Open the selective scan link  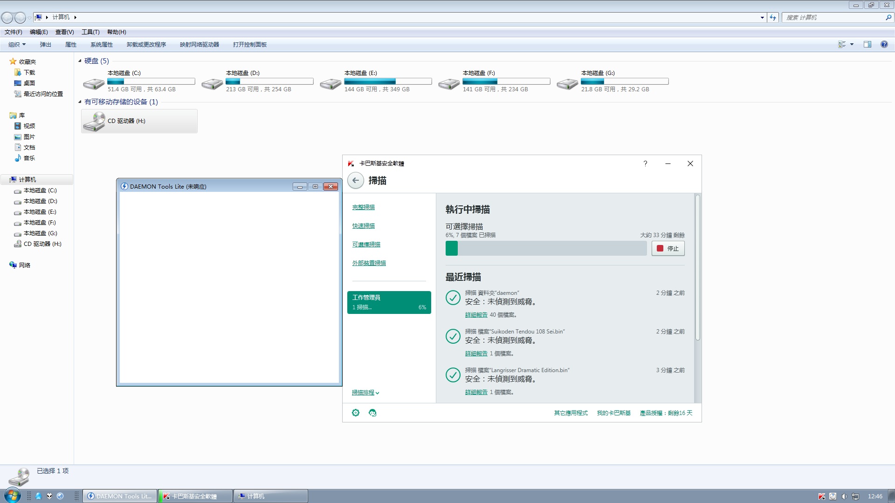coord(366,245)
